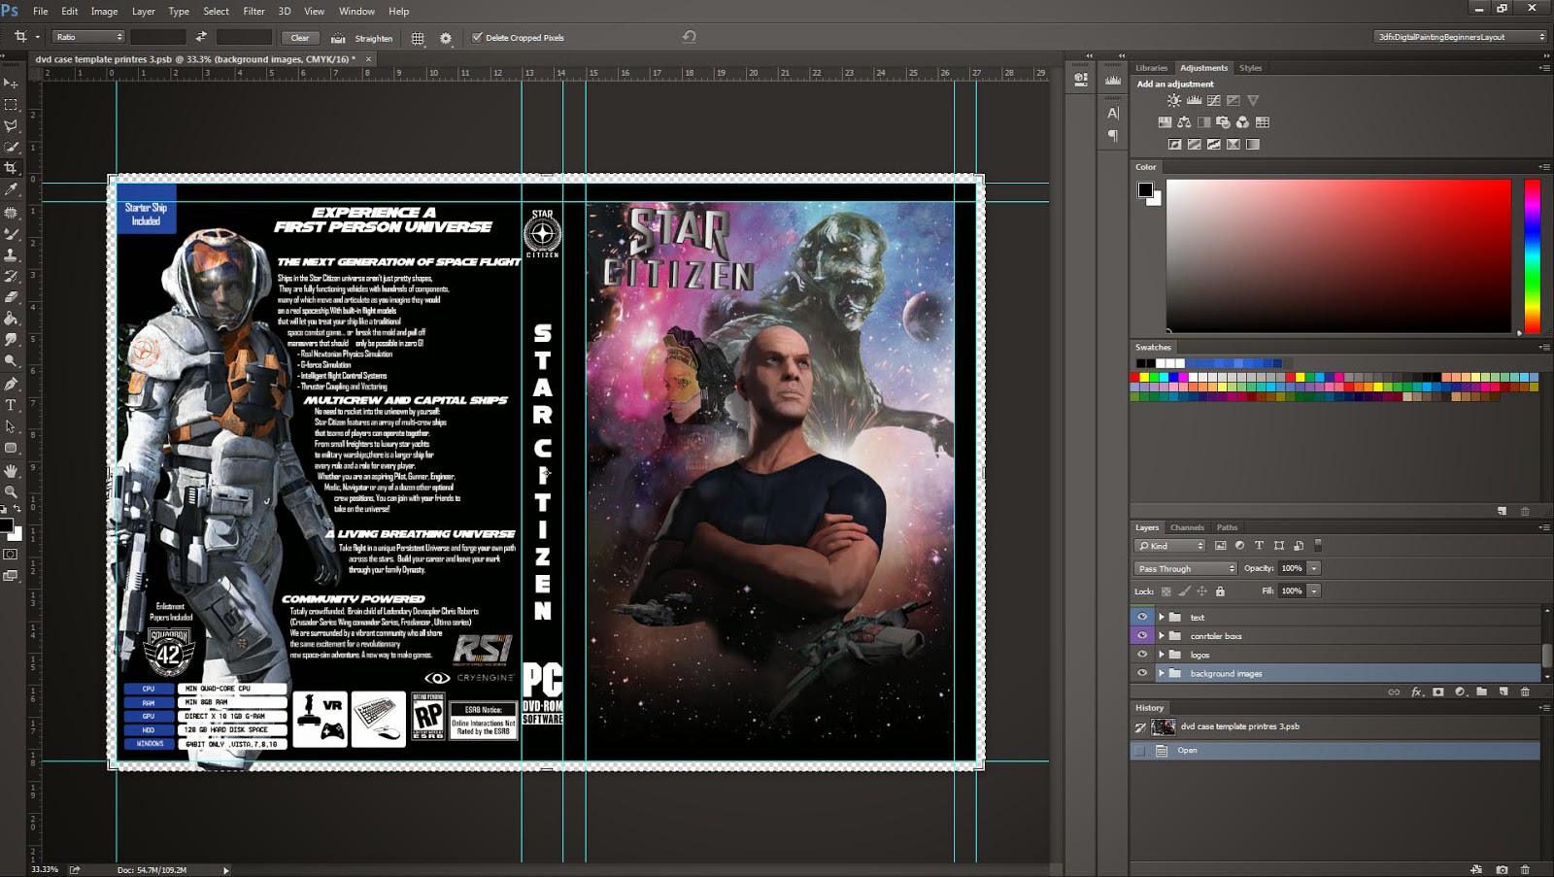
Task: Hide the background images layer group
Action: 1142,673
